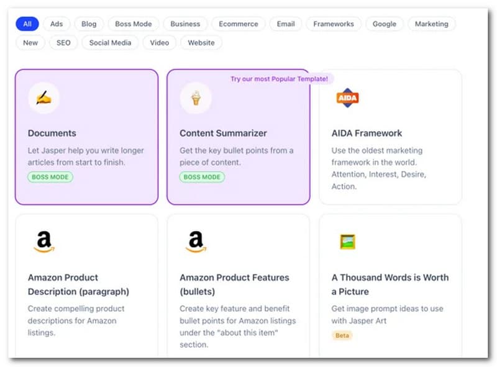The image size is (497, 367).
Task: Select the Business category filter
Action: (185, 24)
